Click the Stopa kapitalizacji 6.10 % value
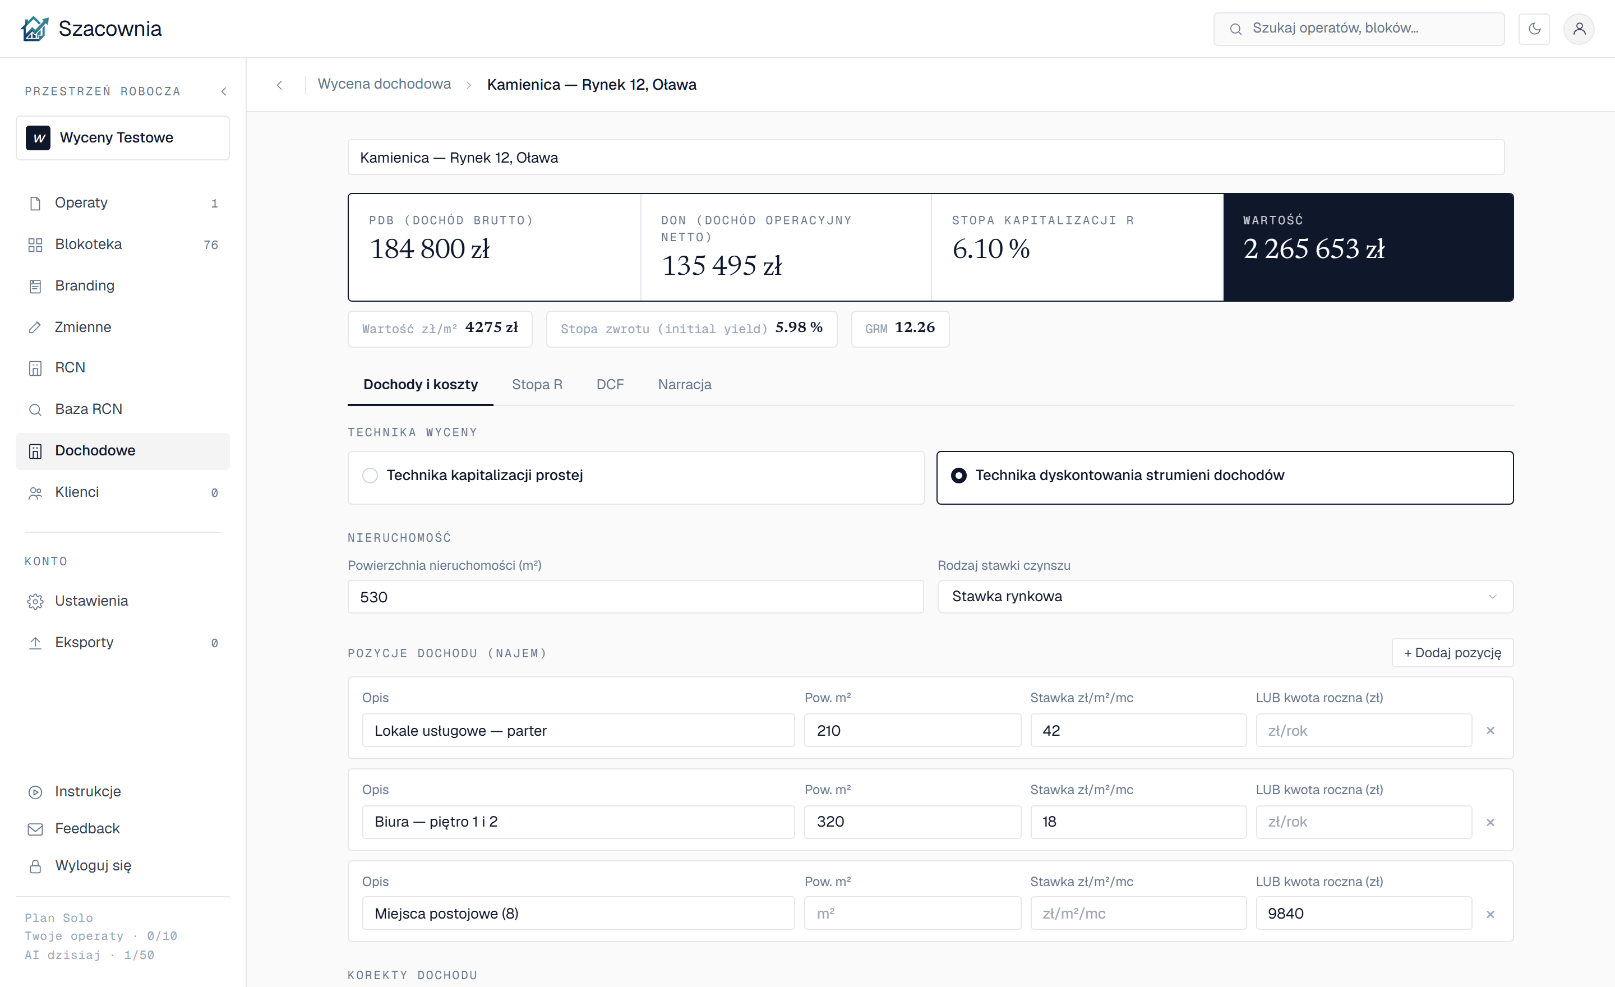The height and width of the screenshot is (987, 1615). click(x=991, y=248)
